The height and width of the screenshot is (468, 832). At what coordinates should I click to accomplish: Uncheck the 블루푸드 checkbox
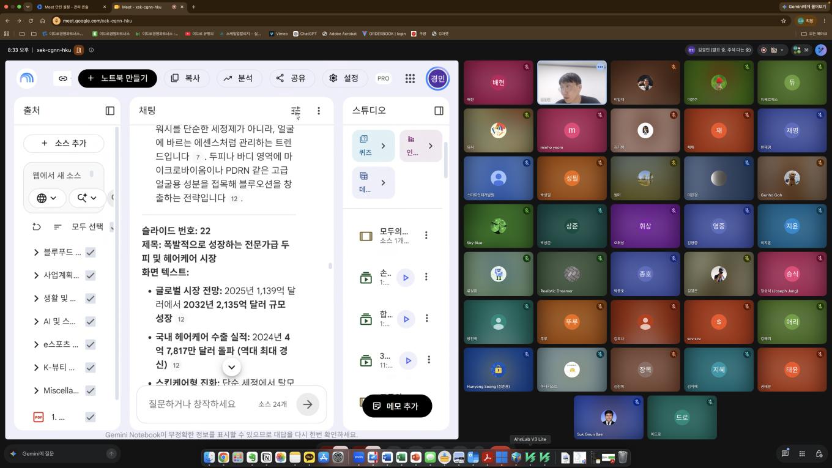coord(91,252)
